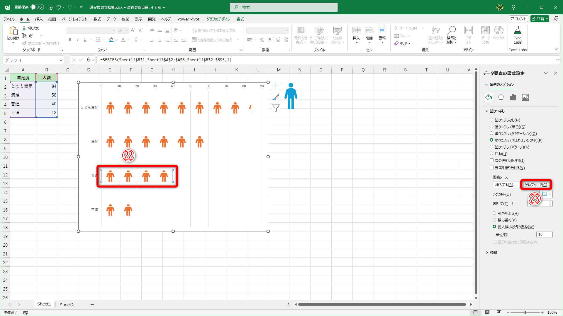563x316 pixels.
Task: Select the Stack radio button
Action: pos(494,220)
